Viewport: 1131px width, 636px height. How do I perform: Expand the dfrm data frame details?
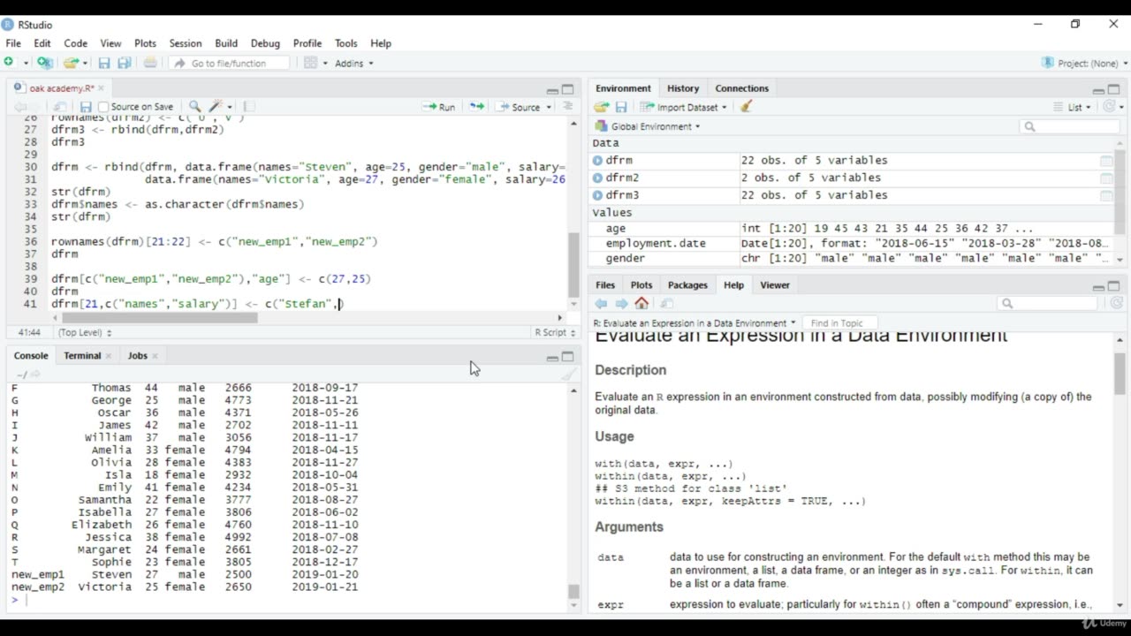point(598,161)
